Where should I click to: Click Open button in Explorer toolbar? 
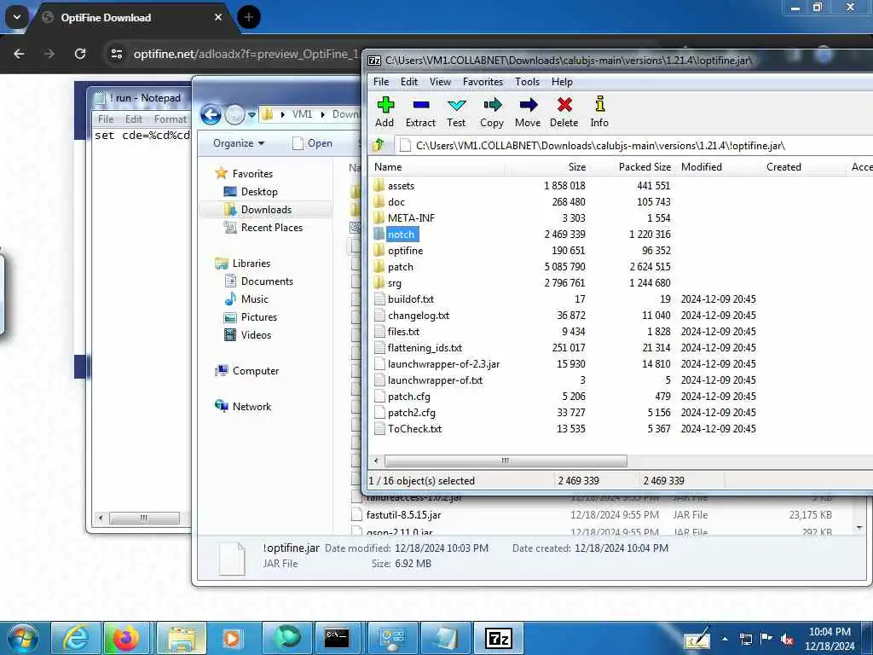(x=312, y=143)
